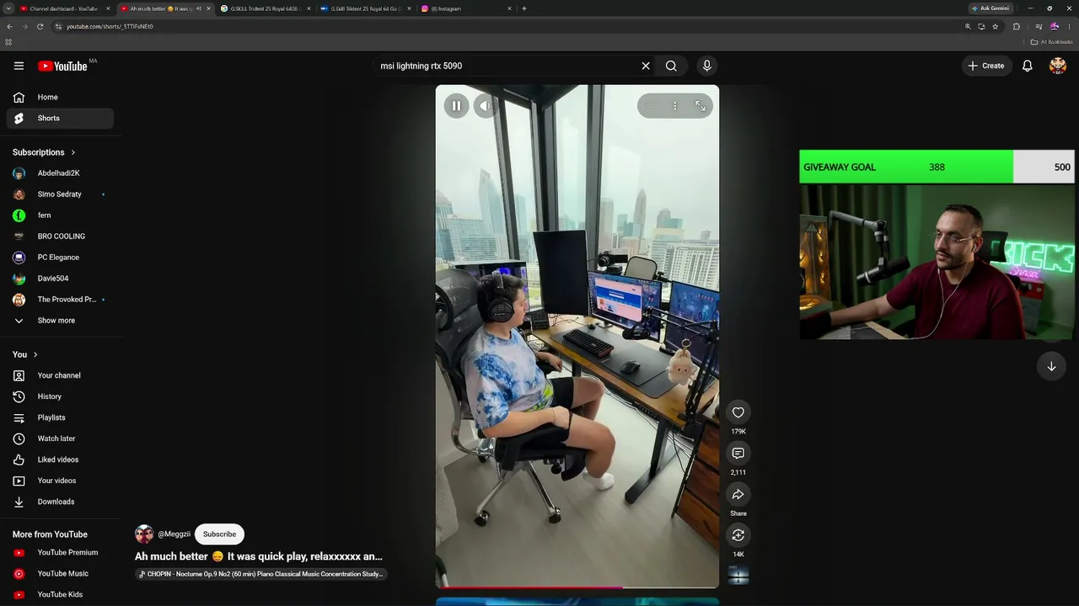Open a new browser tab
This screenshot has height=606, width=1079.
[x=523, y=8]
